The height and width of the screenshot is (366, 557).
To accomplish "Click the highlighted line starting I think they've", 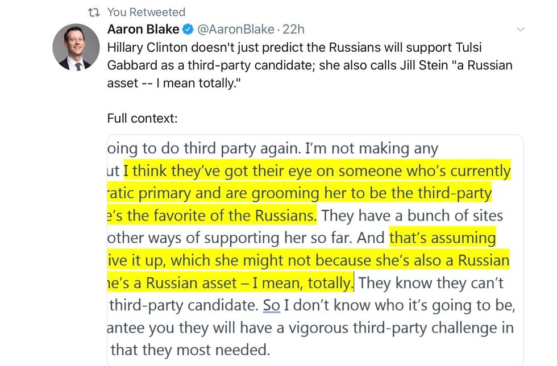I will 317,170.
